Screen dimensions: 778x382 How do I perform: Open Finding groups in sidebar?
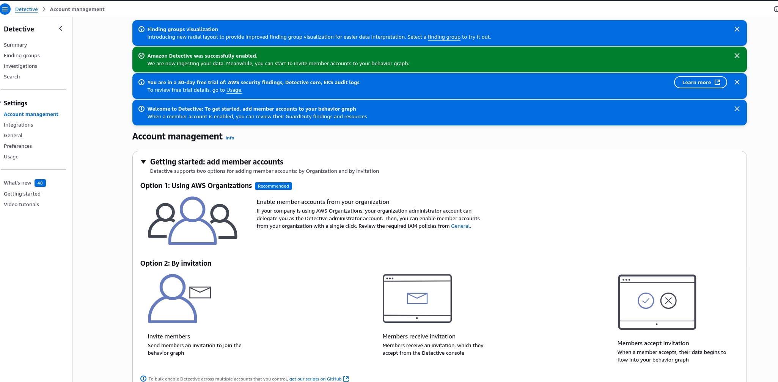(22, 55)
